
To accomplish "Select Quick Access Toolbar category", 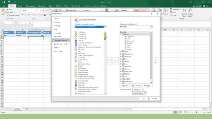I will pos(61,44).
